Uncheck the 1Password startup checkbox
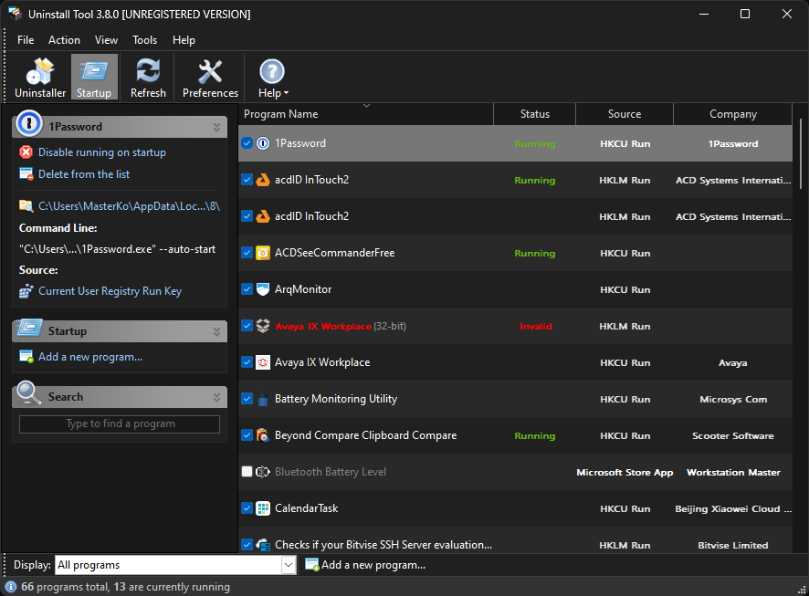 (x=247, y=143)
